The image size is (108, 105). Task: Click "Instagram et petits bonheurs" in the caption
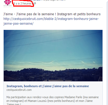click(x=79, y=14)
